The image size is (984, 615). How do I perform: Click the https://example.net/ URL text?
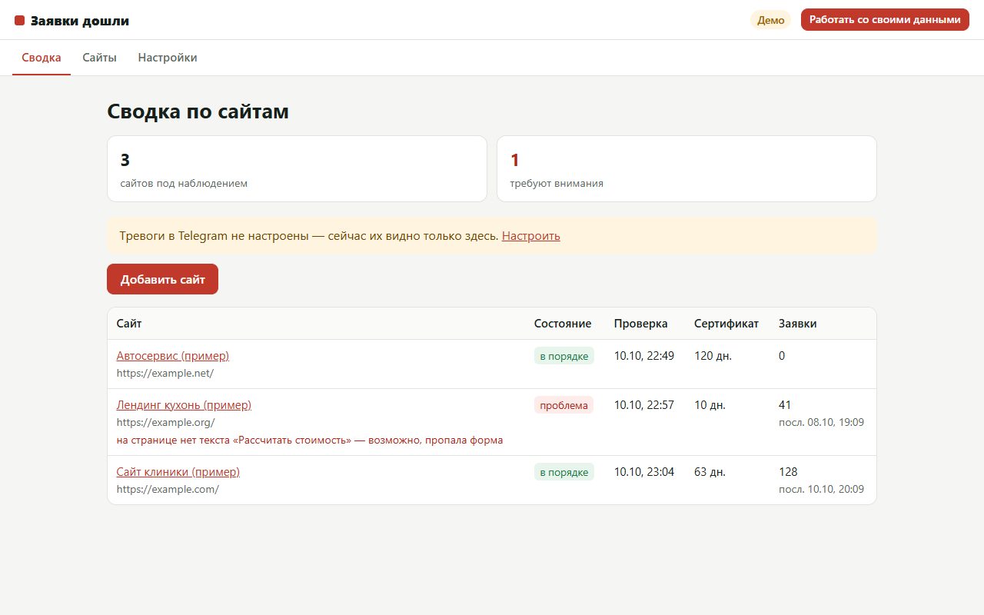click(165, 373)
